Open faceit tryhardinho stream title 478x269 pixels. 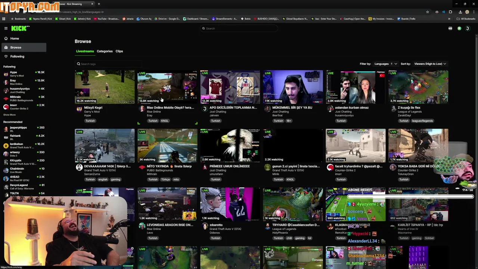coord(358,166)
